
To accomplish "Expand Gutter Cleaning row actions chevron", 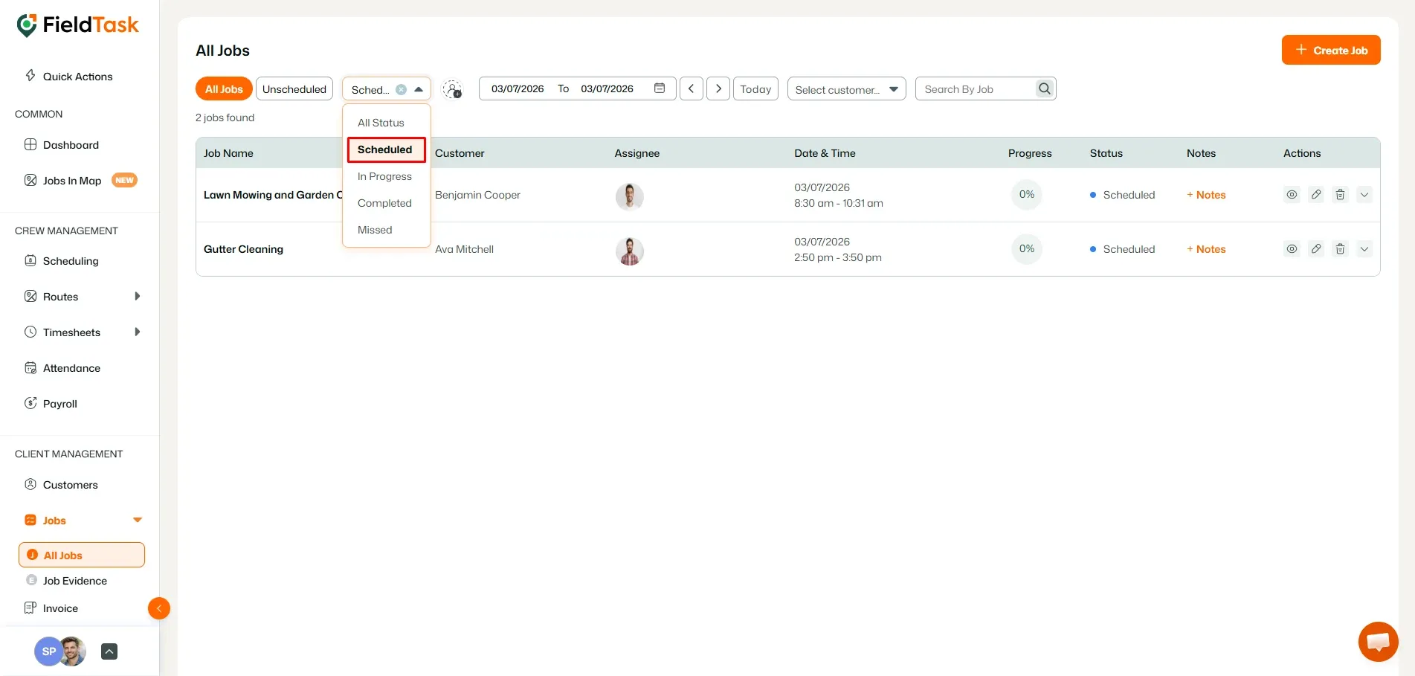I will (1364, 248).
